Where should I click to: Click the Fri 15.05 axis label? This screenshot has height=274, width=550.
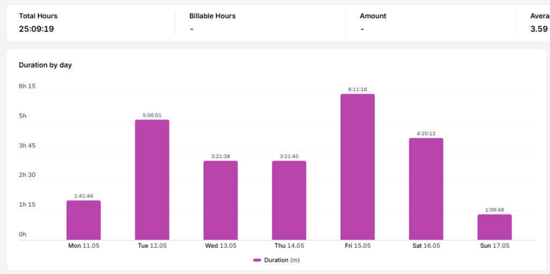click(x=357, y=246)
